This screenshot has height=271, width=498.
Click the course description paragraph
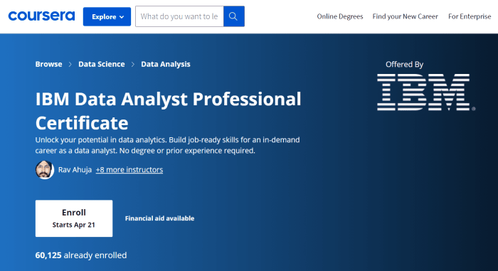pos(167,145)
